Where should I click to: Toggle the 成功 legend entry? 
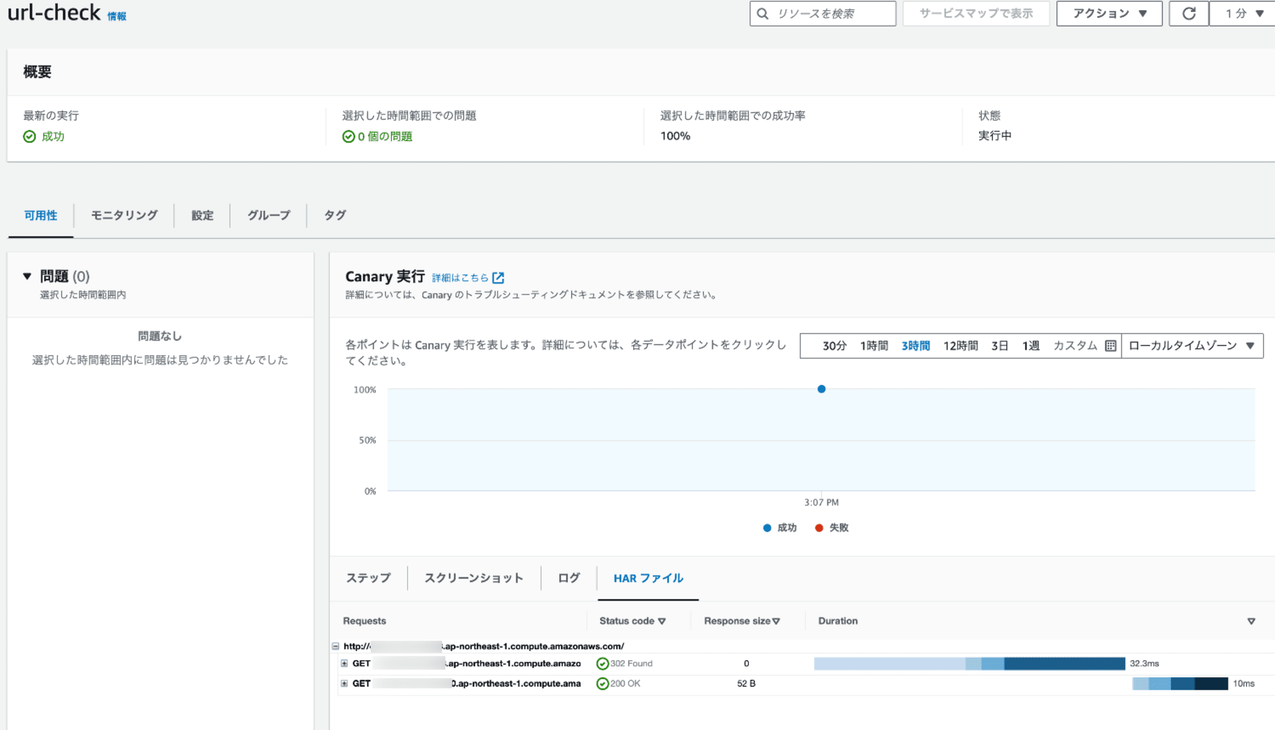tap(780, 528)
